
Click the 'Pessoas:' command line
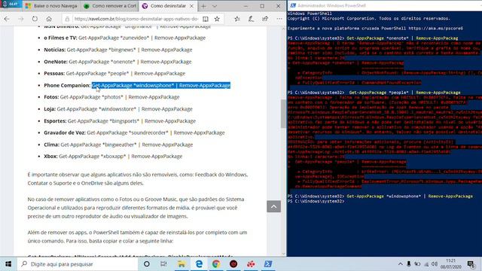[114, 74]
